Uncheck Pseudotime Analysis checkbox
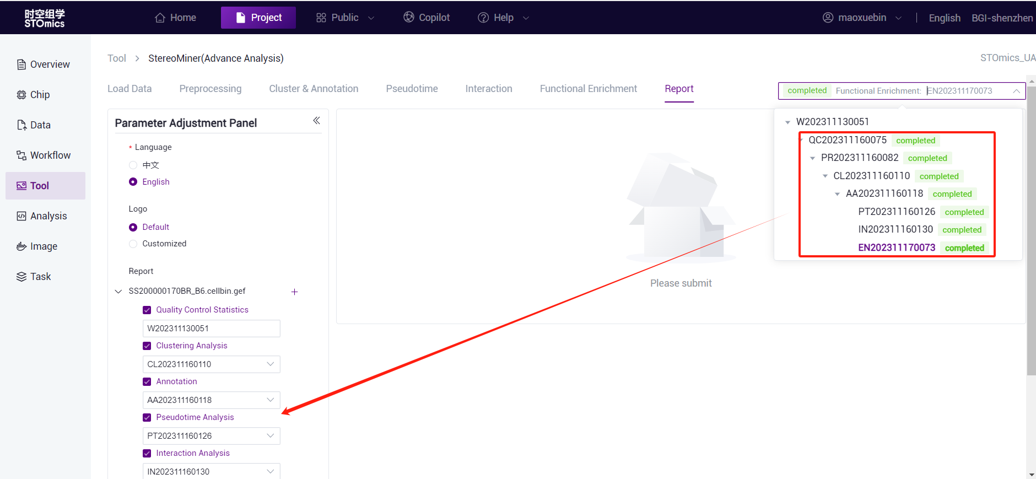This screenshot has height=479, width=1036. [x=147, y=417]
